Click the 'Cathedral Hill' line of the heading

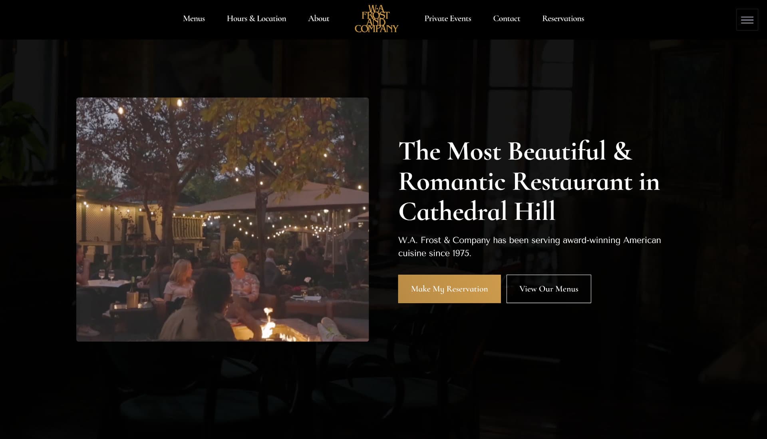point(477,211)
